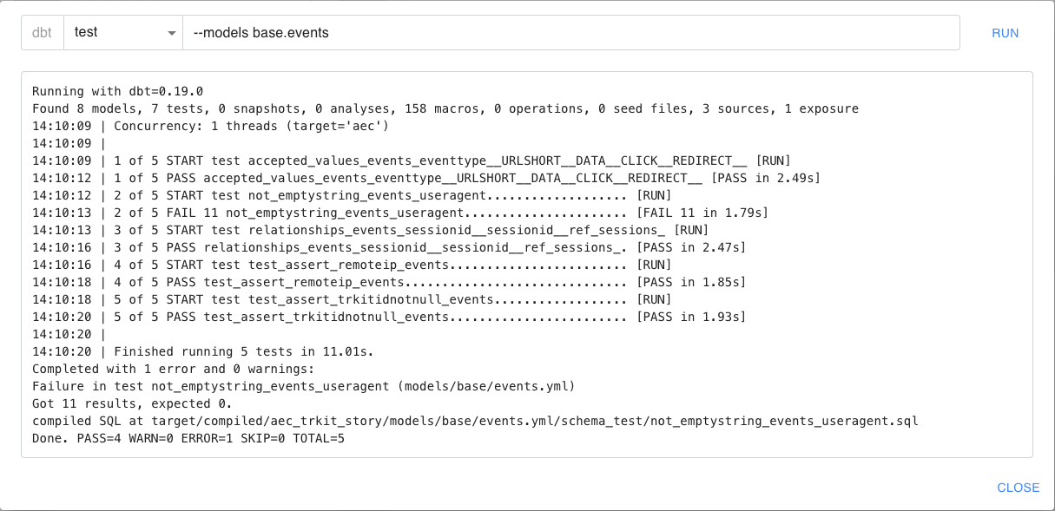Select the '2 of 5 FAIL 11' log line
The width and height of the screenshot is (1055, 511).
pos(399,213)
